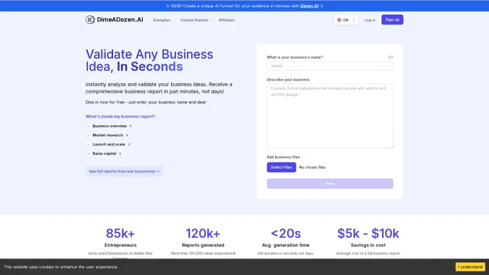Click the US flag language icon

[x=339, y=20]
